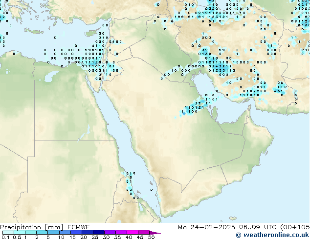Click the '06..09 UTC' time label
Image resolution: width=310 pixels, height=239 pixels.
pyautogui.click(x=258, y=227)
